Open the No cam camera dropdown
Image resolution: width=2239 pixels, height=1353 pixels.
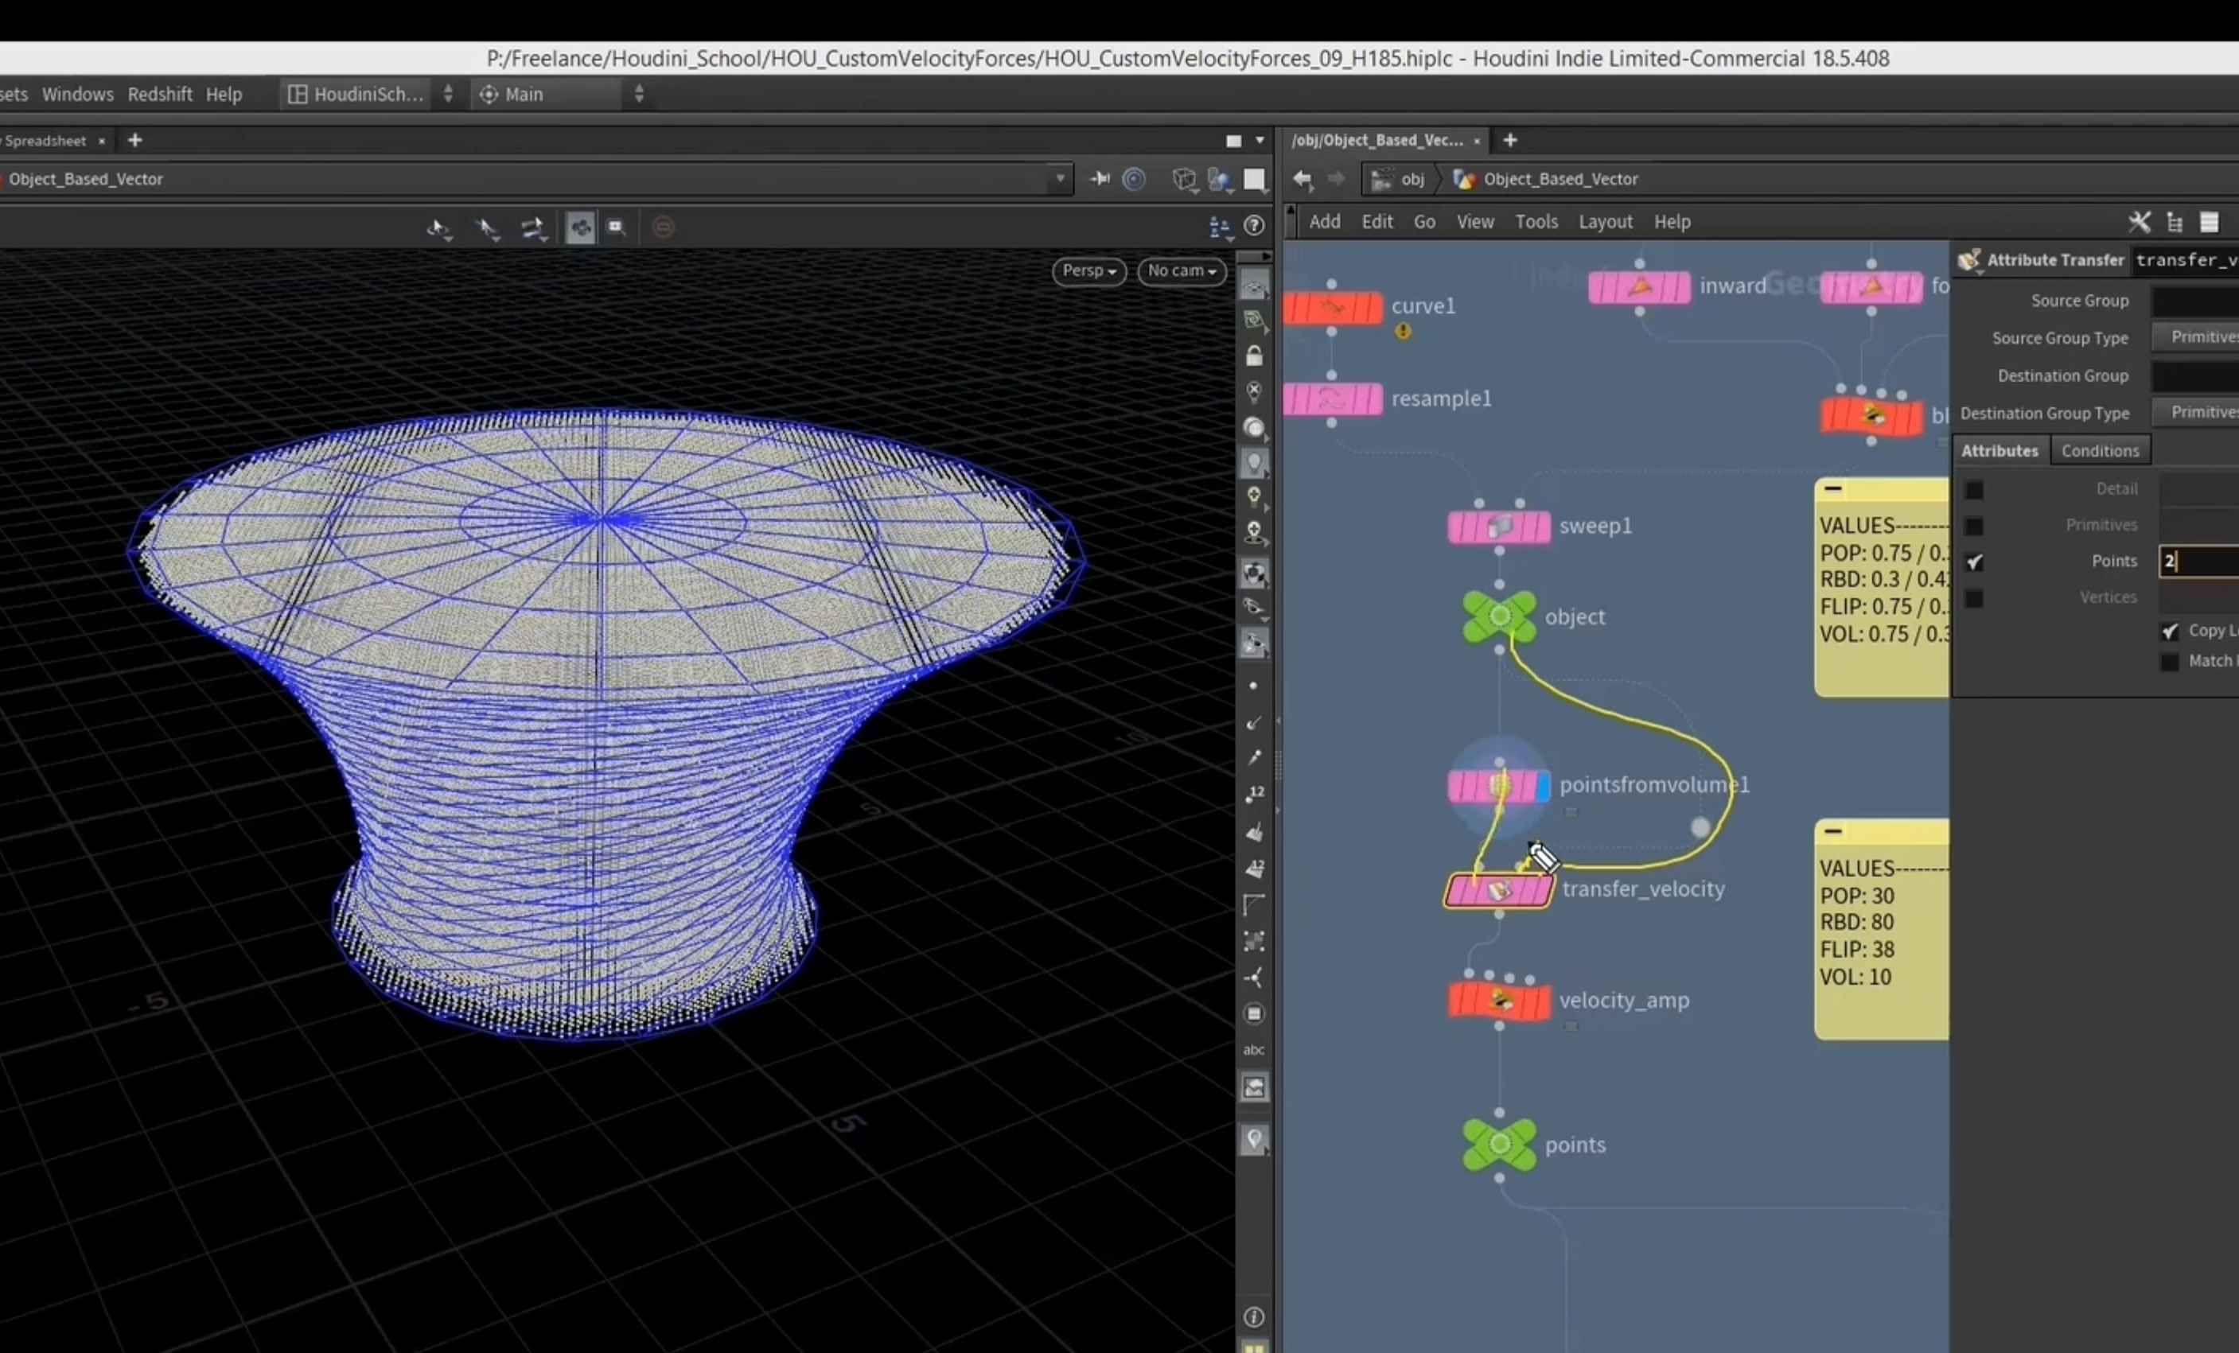(1182, 270)
